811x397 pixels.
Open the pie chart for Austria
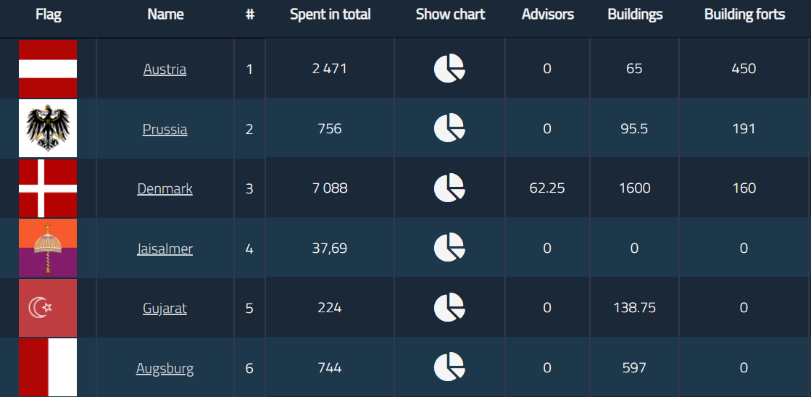pyautogui.click(x=449, y=69)
